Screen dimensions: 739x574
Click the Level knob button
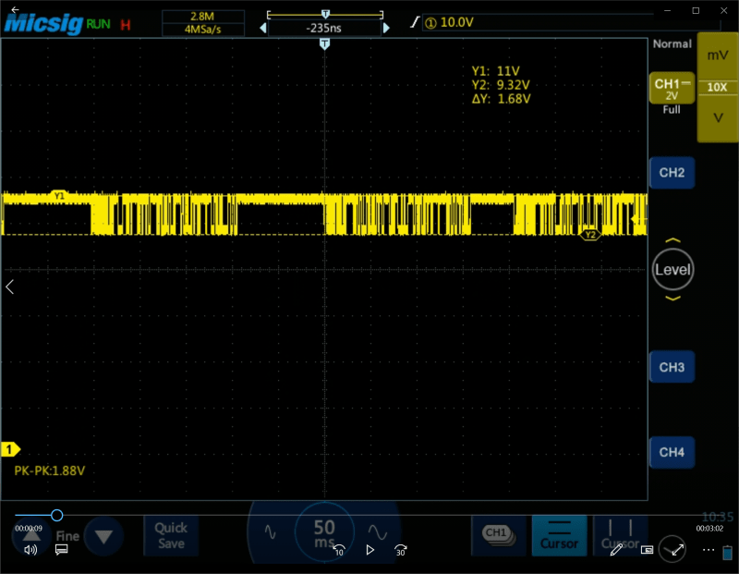tap(672, 270)
